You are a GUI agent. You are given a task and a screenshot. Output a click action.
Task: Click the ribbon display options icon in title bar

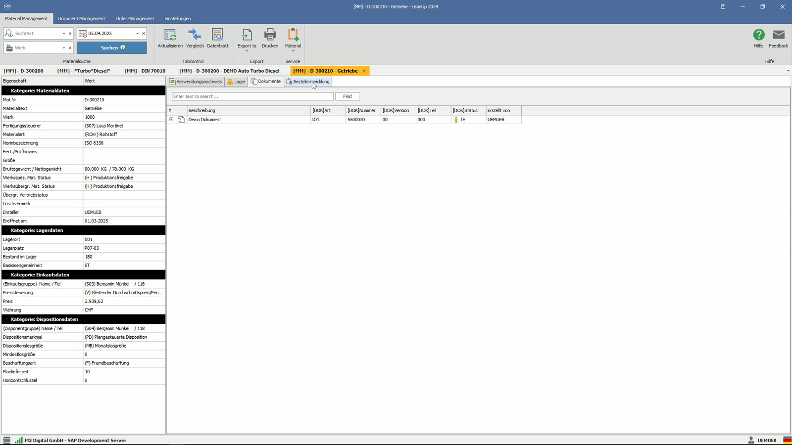point(723,6)
